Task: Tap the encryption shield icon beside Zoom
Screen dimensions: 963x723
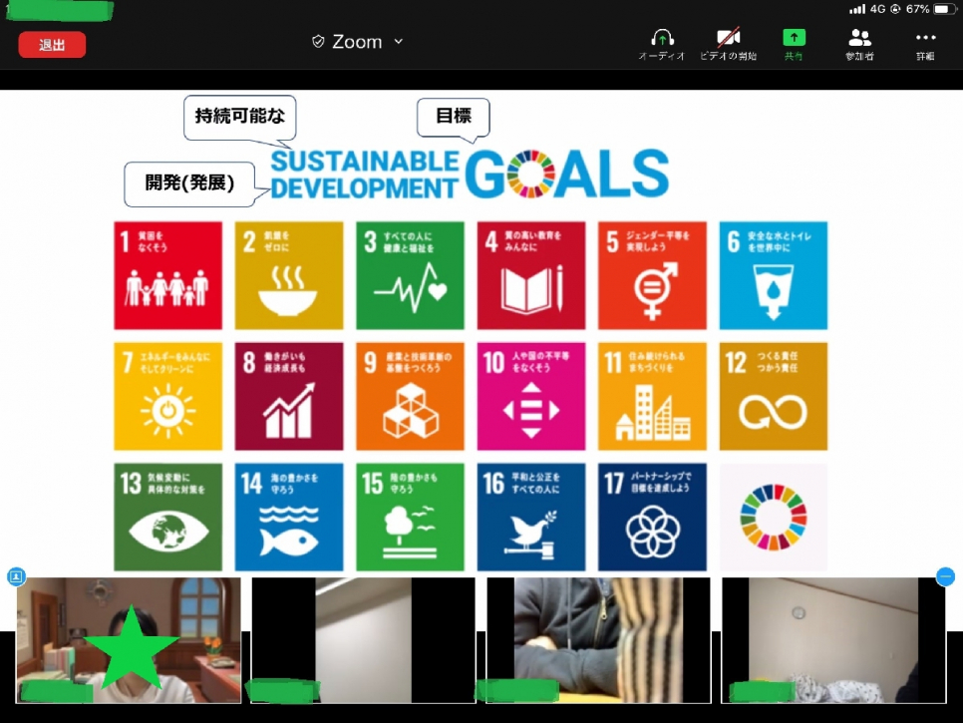Action: (x=318, y=42)
